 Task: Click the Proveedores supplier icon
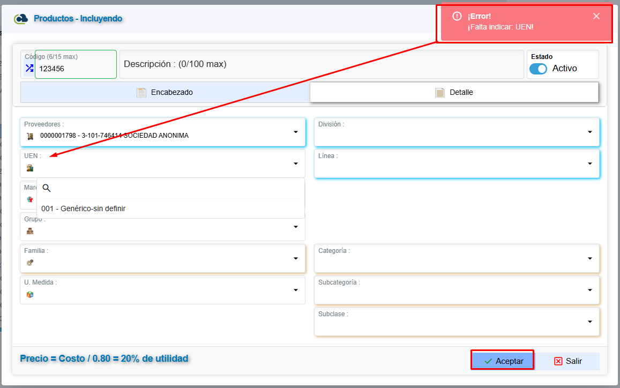click(30, 136)
